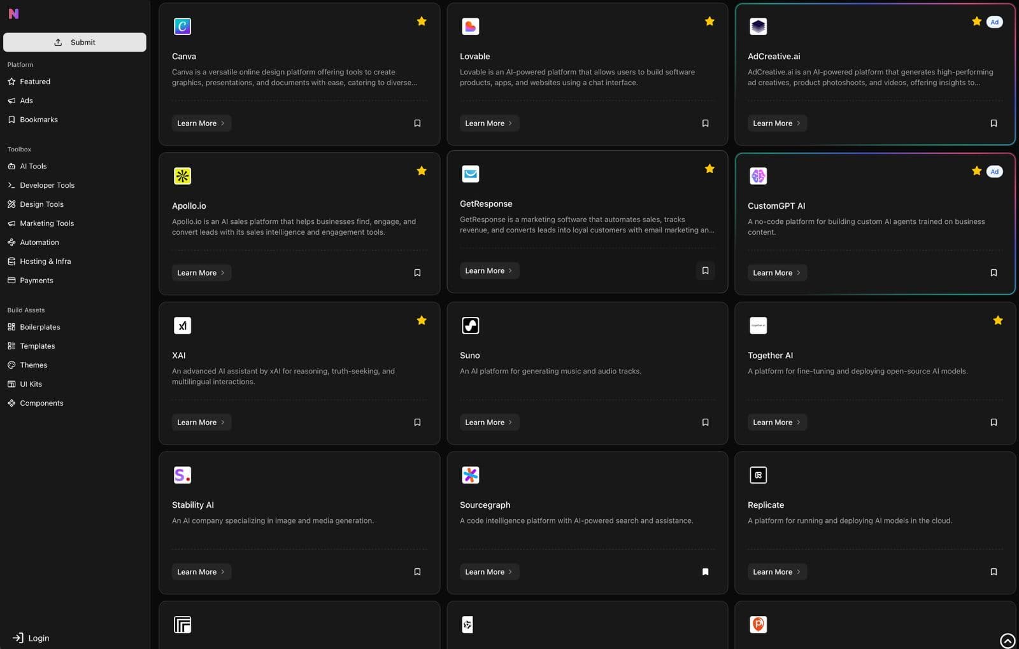This screenshot has height=649, width=1019.
Task: Open the Featured section
Action: (x=35, y=81)
